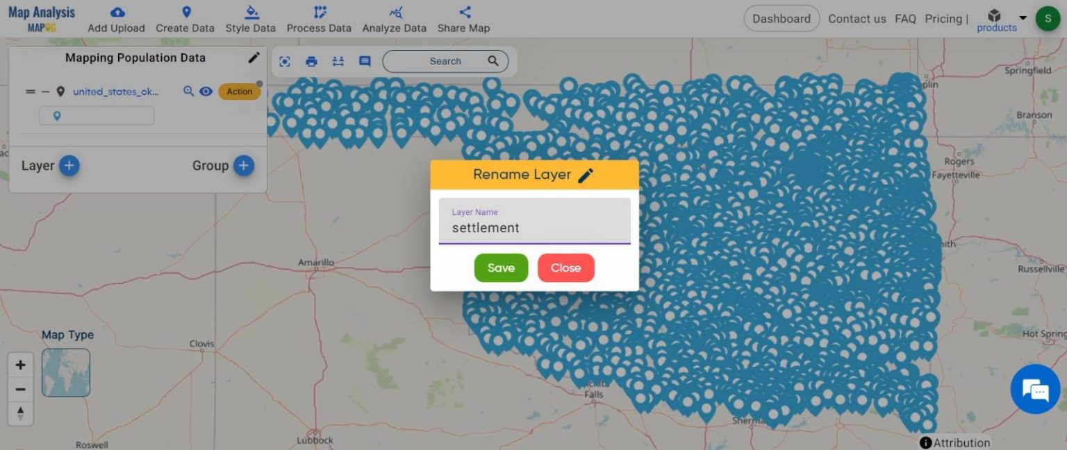Open the Add Upload menu
The image size is (1067, 450).
(116, 19)
